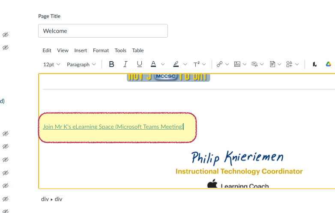The height and width of the screenshot is (213, 335).
Task: Toggle bold formatting in the editor toolbar
Action: pos(111,64)
